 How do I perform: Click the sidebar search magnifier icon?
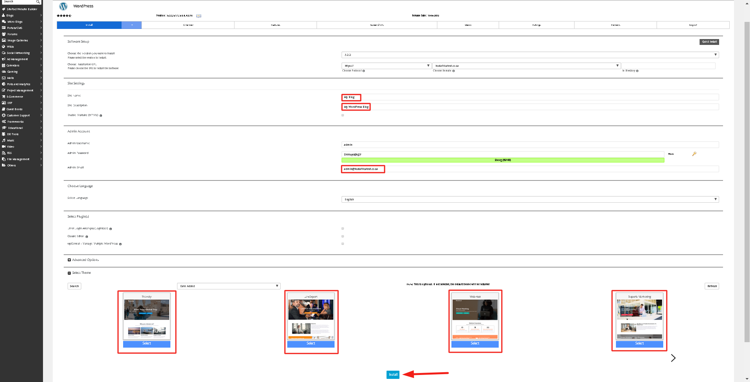38,2
